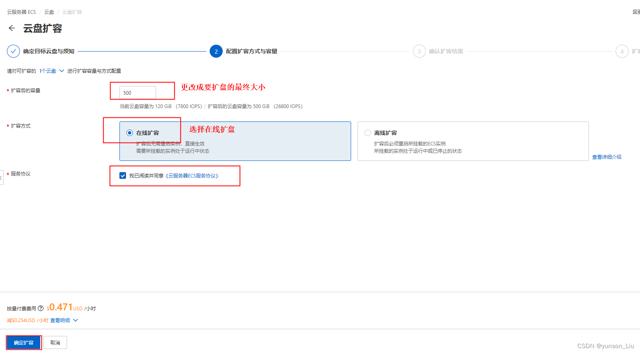Click the 服务协议 field label
Screen dimensions: 640x353
tap(21, 174)
